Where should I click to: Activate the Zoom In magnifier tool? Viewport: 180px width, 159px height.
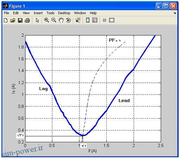tap(46, 20)
